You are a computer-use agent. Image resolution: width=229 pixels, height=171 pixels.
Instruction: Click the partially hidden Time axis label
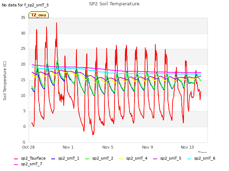pyautogui.click(x=202, y=152)
